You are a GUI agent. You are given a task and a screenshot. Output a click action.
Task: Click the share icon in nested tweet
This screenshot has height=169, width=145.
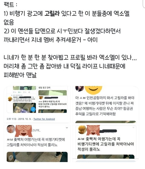click(29, 92)
